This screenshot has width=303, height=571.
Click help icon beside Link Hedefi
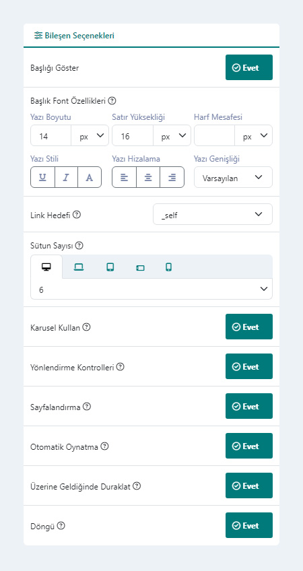(77, 215)
